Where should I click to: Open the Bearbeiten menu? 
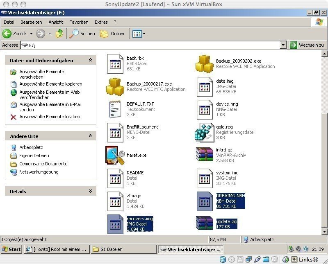pyautogui.click(x=31, y=22)
